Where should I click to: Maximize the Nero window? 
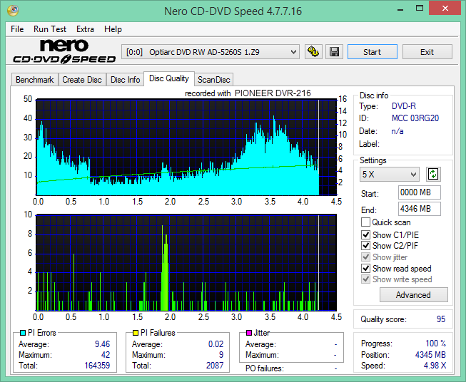(x=420, y=9)
